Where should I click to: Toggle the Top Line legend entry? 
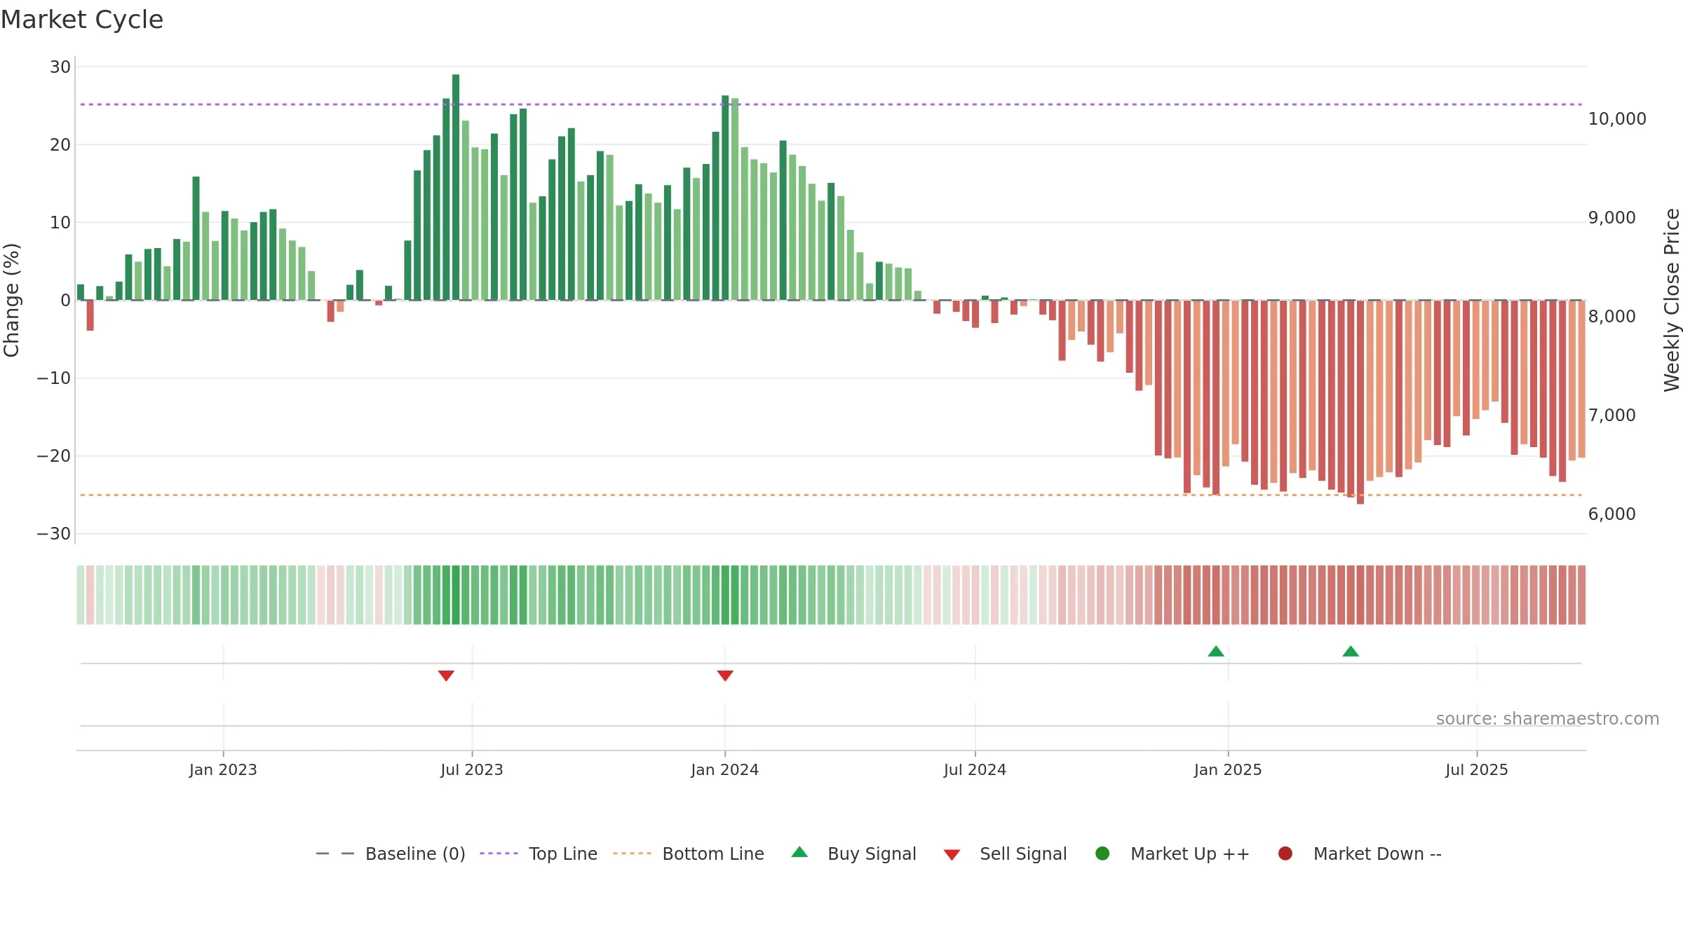coord(539,854)
